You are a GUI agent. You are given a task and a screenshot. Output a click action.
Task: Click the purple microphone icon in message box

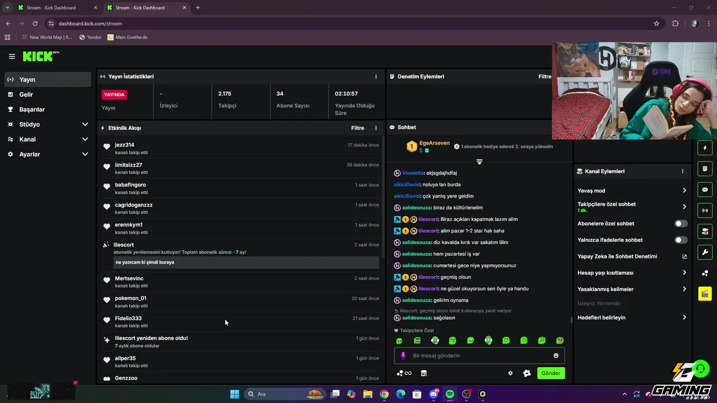click(x=403, y=355)
